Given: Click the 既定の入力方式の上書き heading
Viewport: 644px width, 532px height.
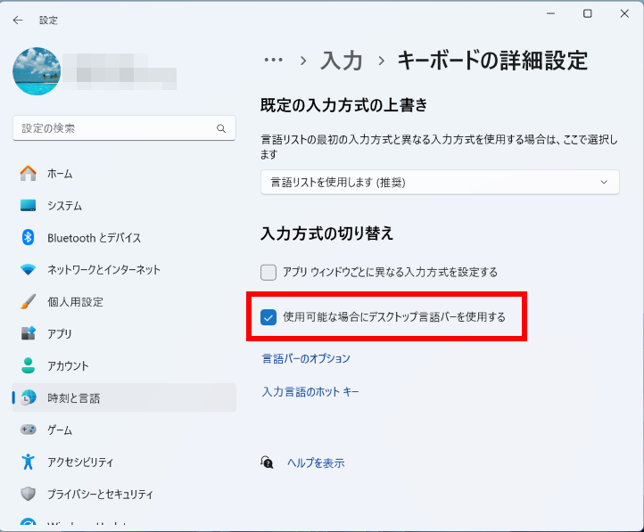Looking at the screenshot, I should tap(343, 105).
